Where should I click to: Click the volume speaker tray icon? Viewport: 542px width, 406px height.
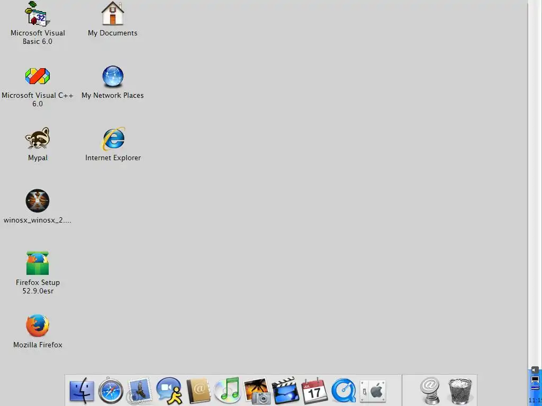(535, 370)
